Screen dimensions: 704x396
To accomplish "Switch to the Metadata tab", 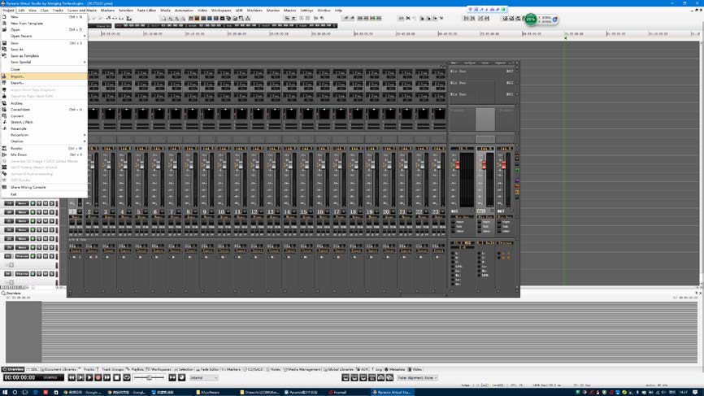I will (x=395, y=369).
